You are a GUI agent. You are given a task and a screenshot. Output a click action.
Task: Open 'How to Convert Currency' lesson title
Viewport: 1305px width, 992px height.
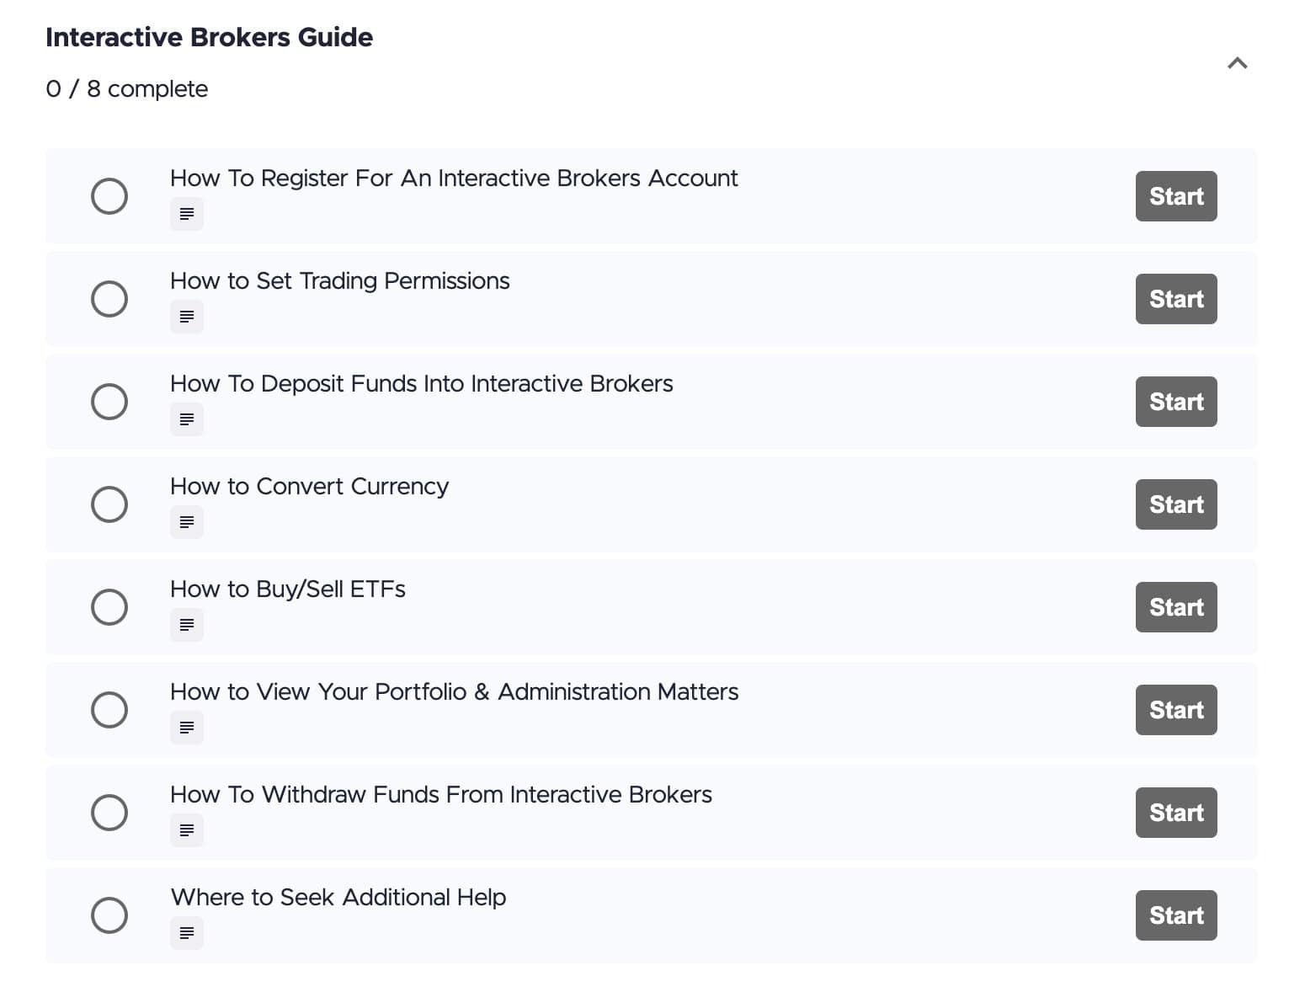(x=309, y=487)
